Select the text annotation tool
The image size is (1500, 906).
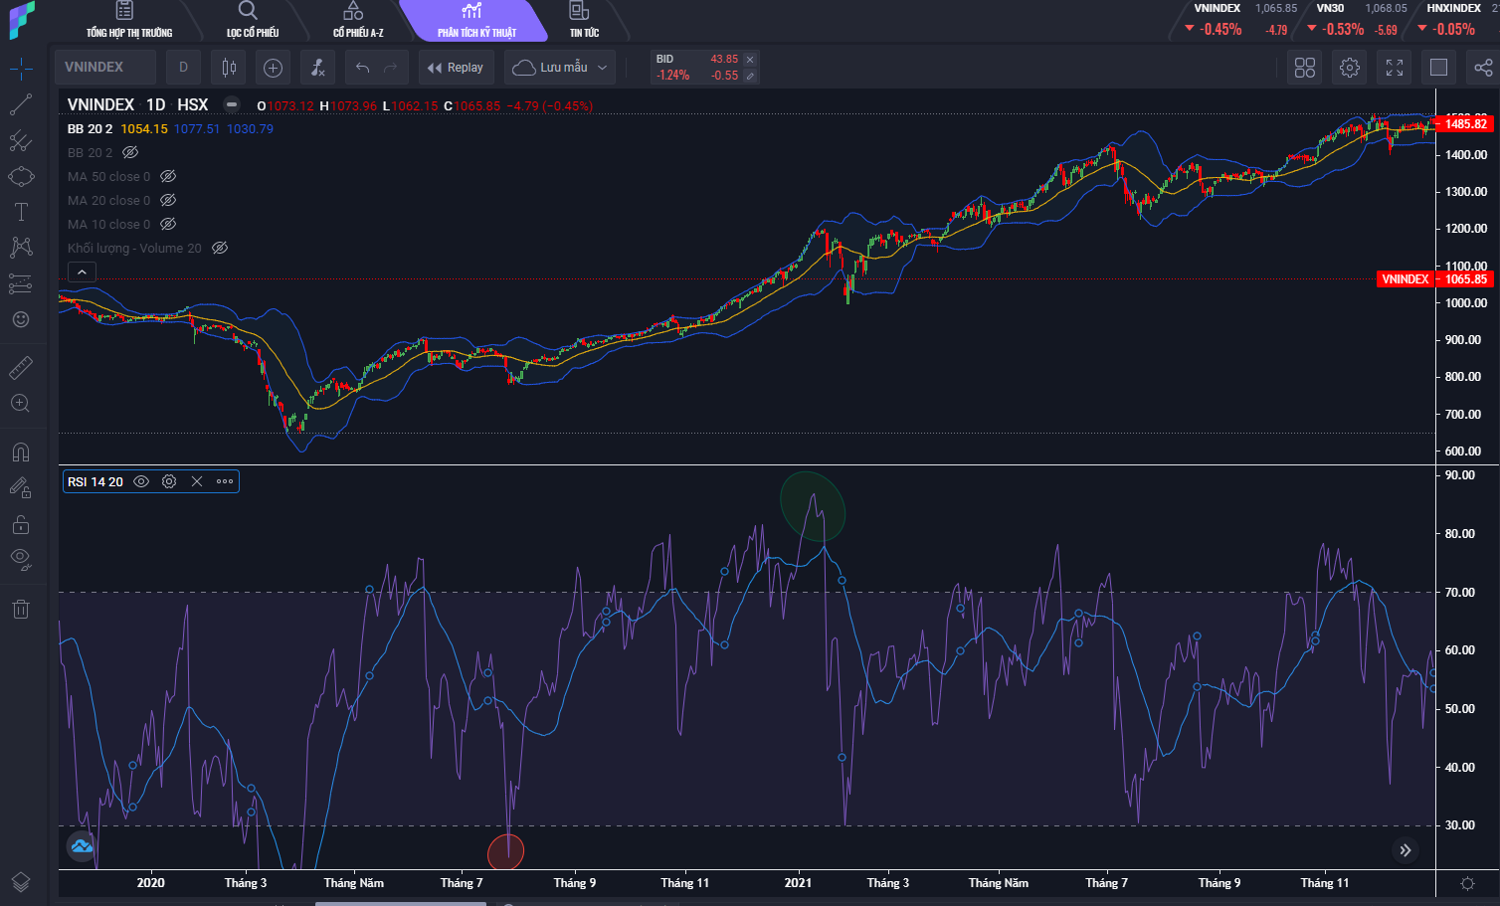[x=21, y=212]
